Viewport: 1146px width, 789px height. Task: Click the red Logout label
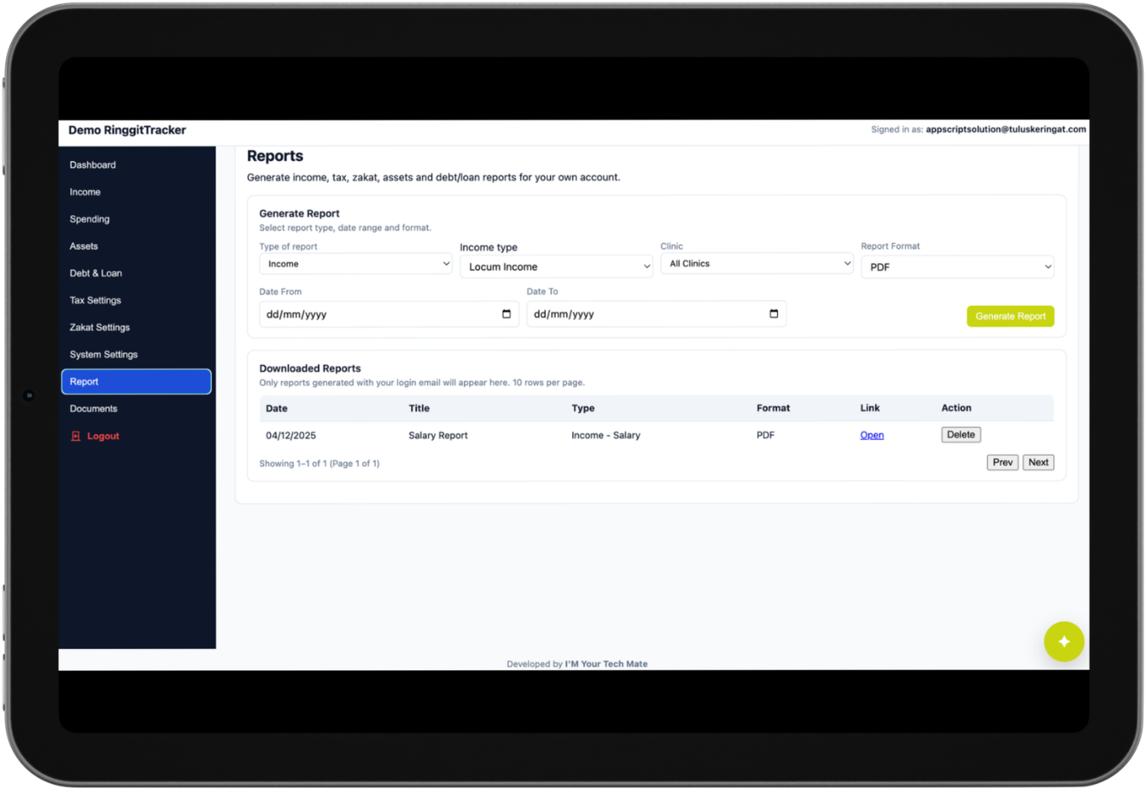pyautogui.click(x=103, y=436)
